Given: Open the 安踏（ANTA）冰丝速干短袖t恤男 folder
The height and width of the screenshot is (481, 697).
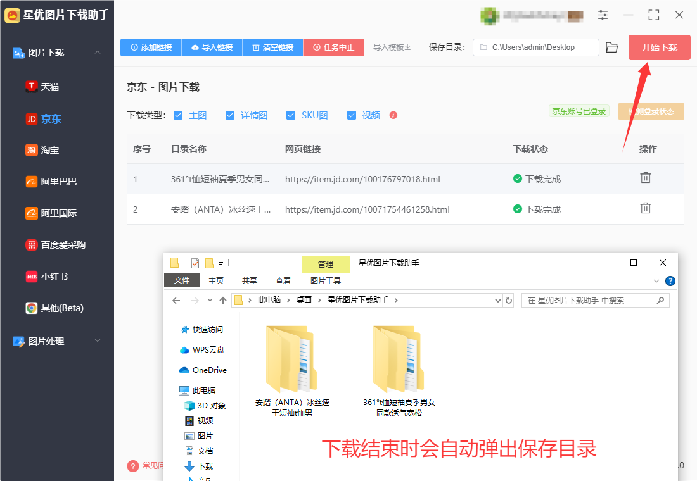Looking at the screenshot, I should tap(292, 372).
